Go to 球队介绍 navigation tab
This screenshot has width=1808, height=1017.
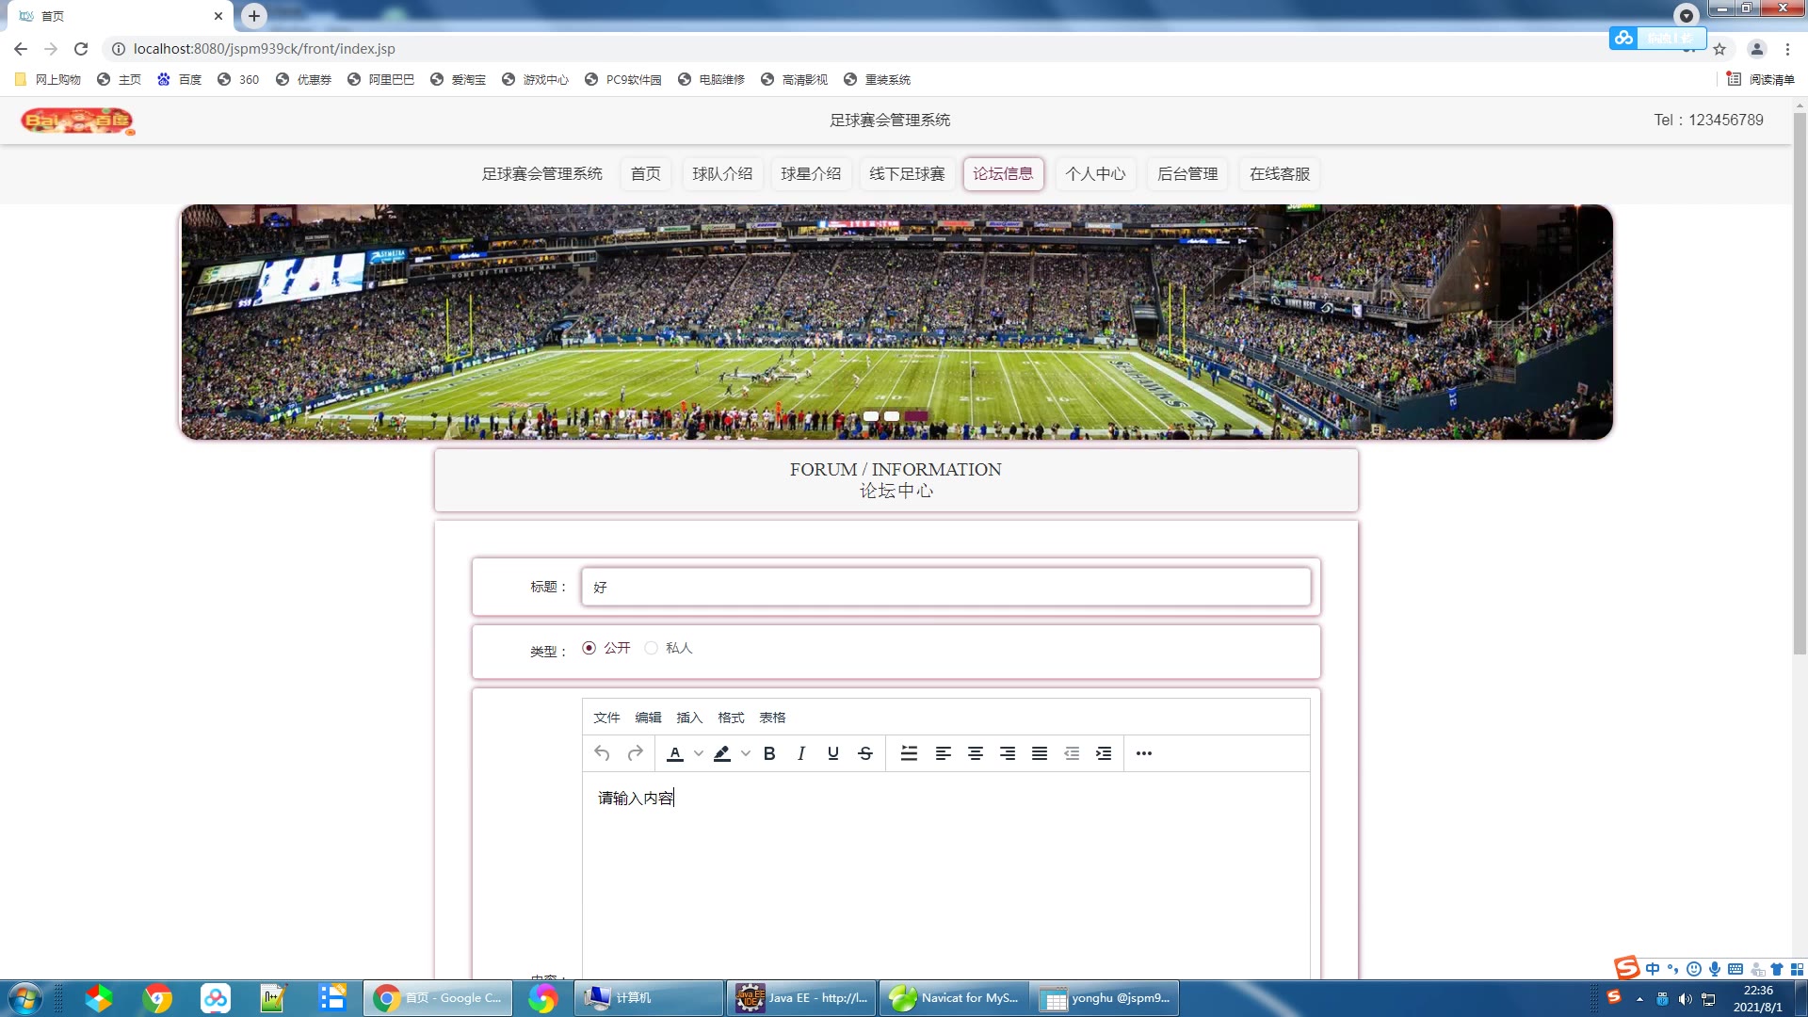(x=722, y=174)
